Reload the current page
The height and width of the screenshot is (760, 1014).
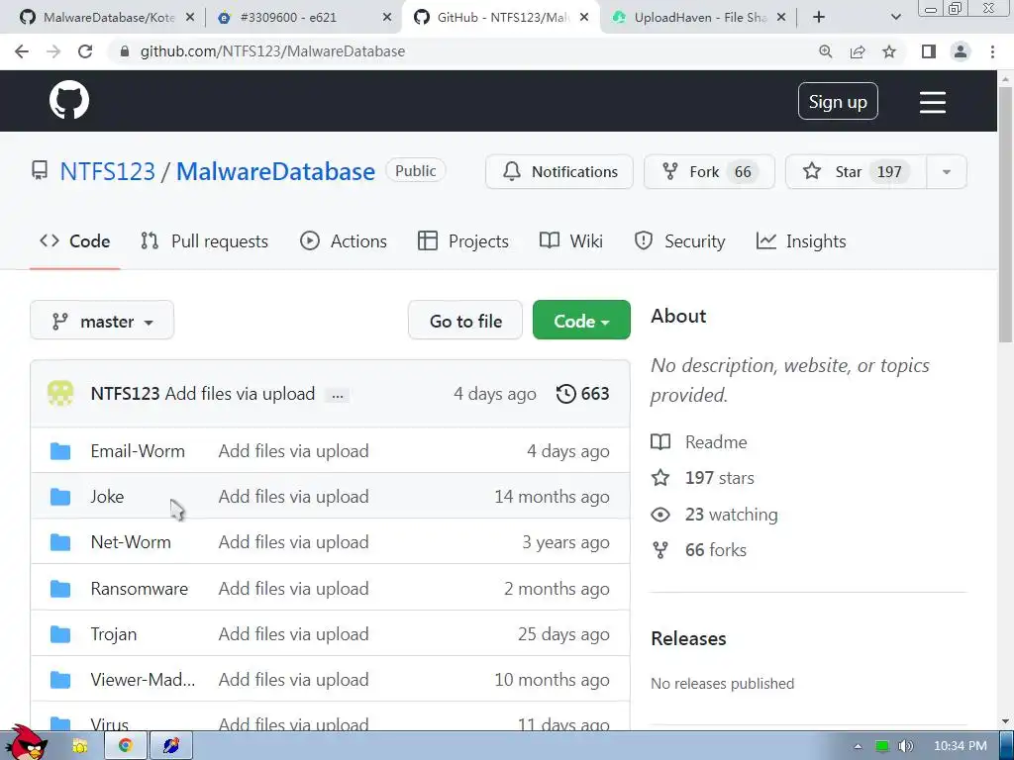click(85, 51)
